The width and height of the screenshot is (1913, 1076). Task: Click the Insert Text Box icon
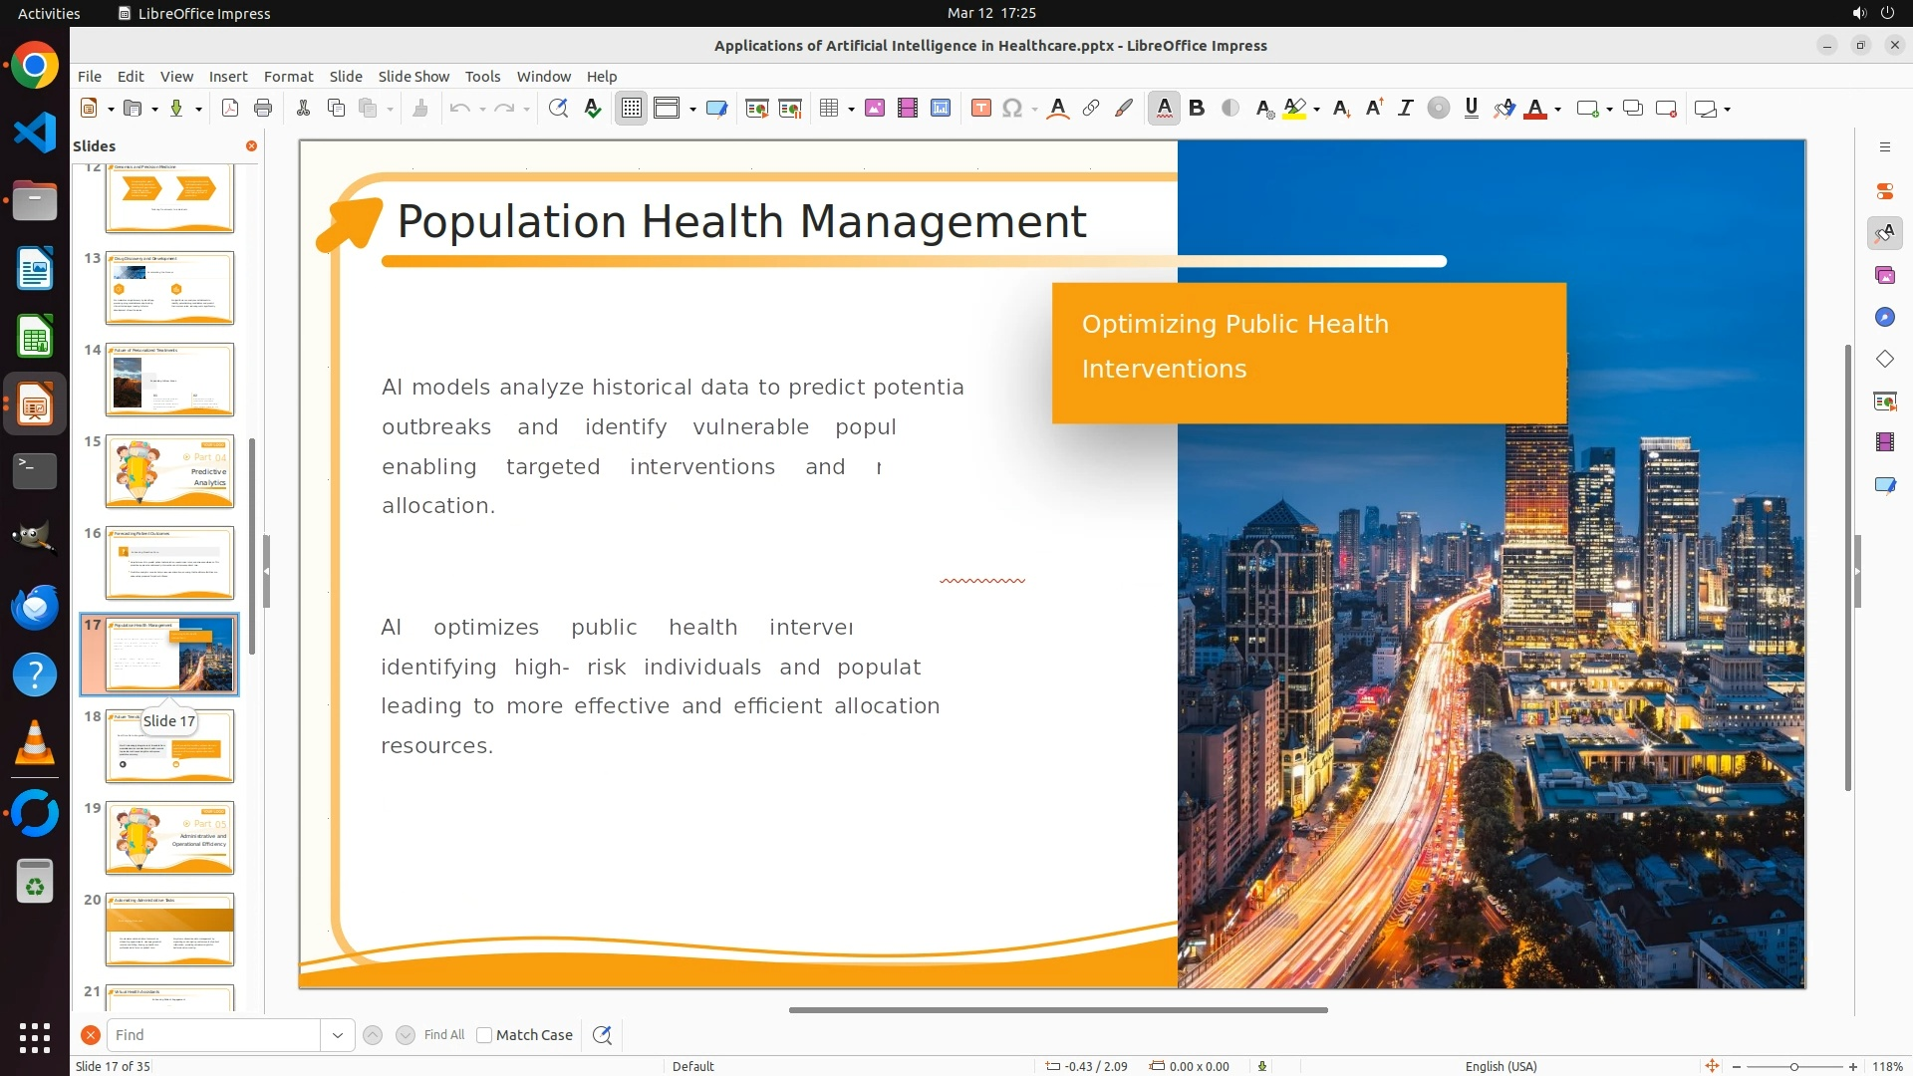(x=981, y=109)
